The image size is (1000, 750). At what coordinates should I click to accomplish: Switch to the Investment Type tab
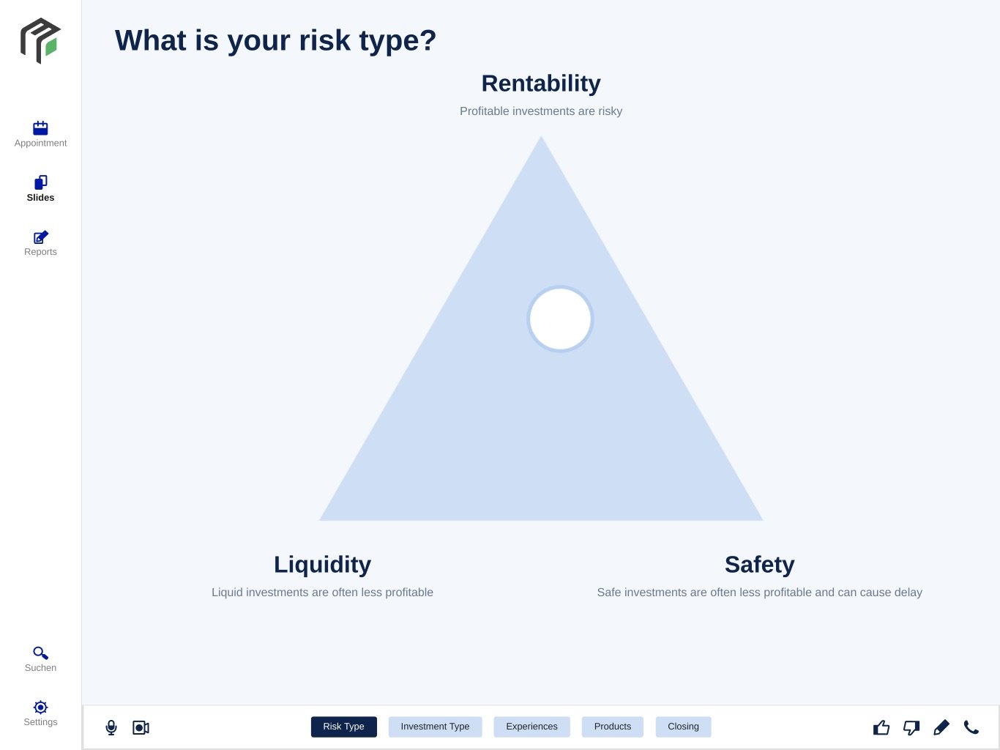[x=435, y=727]
